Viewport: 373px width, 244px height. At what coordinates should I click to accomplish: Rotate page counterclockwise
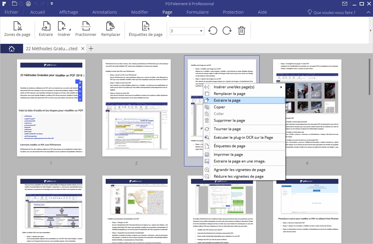(213, 30)
